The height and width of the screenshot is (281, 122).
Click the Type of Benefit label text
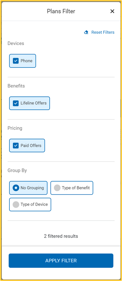coord(76,188)
